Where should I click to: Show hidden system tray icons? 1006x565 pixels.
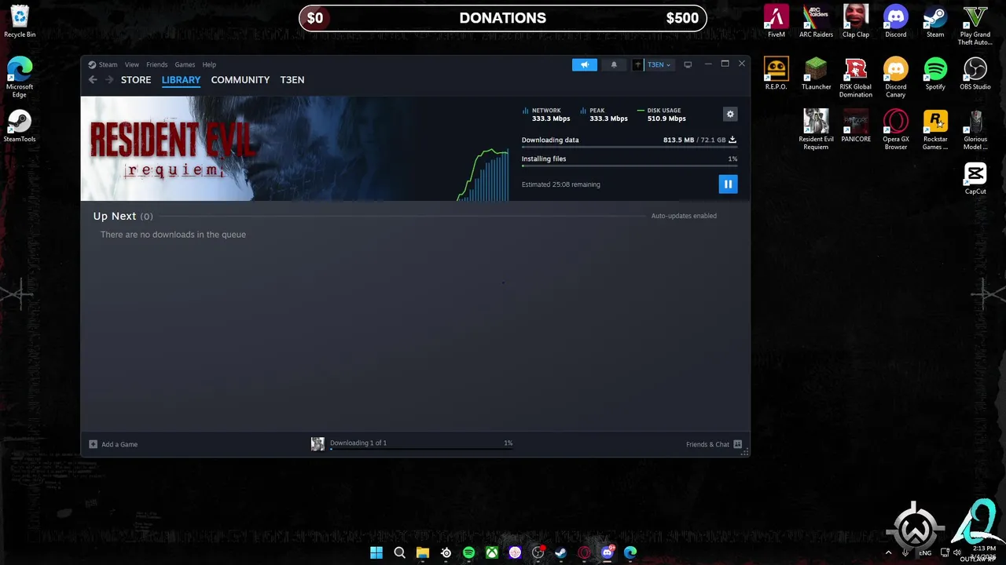click(889, 552)
